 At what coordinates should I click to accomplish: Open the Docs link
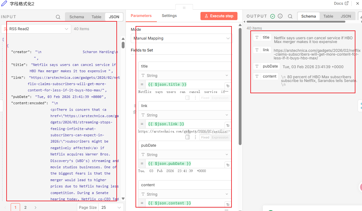click(341, 3)
